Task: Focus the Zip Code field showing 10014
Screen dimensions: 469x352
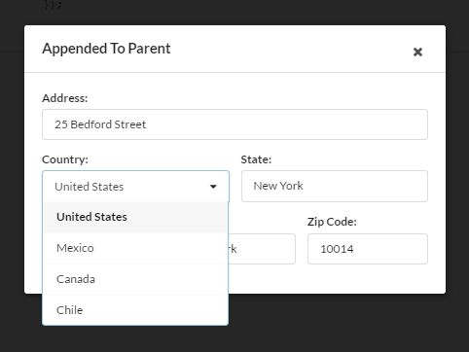Action: pyautogui.click(x=368, y=249)
